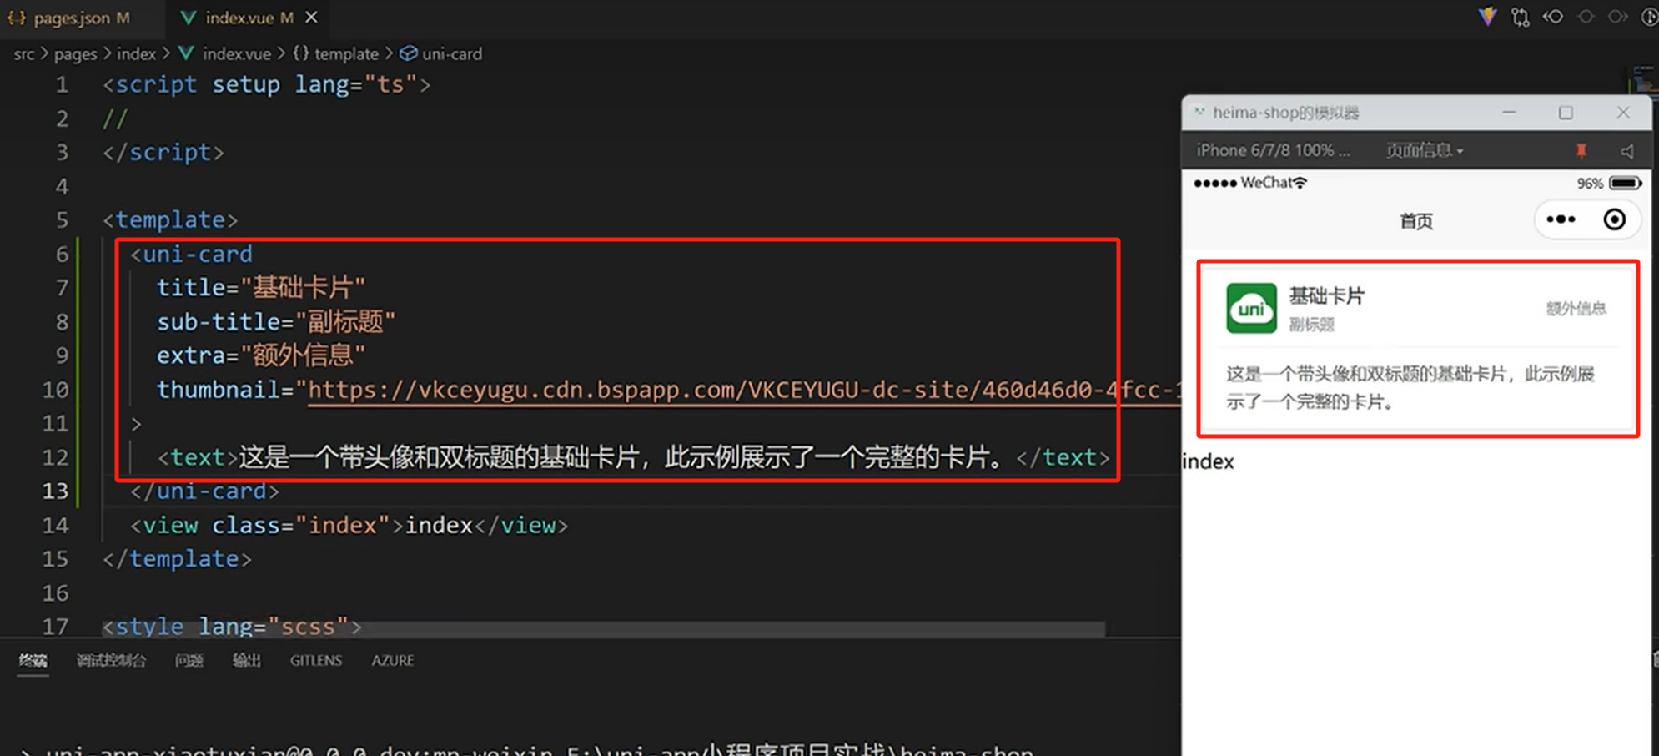Go to previous change icon in editor toolbar
The image size is (1659, 756).
point(1552,17)
